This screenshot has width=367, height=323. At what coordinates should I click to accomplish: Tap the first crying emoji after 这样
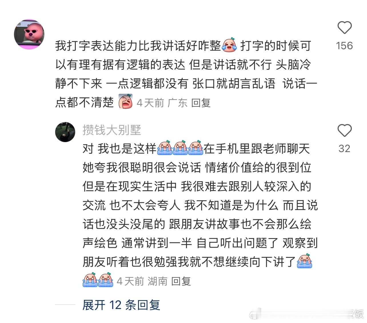[x=165, y=148]
